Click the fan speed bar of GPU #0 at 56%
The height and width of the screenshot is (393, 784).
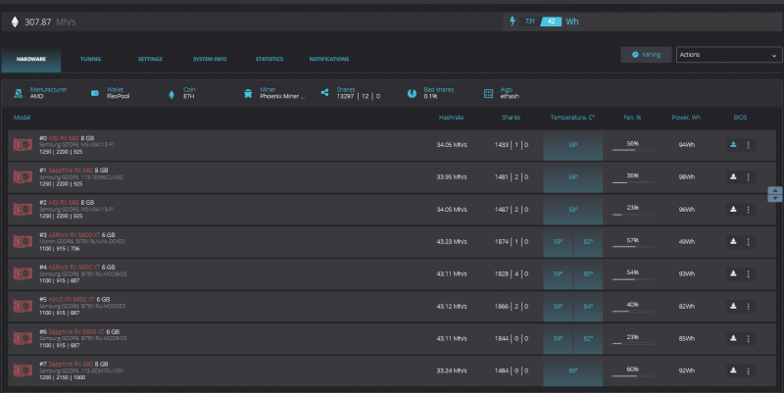click(632, 150)
